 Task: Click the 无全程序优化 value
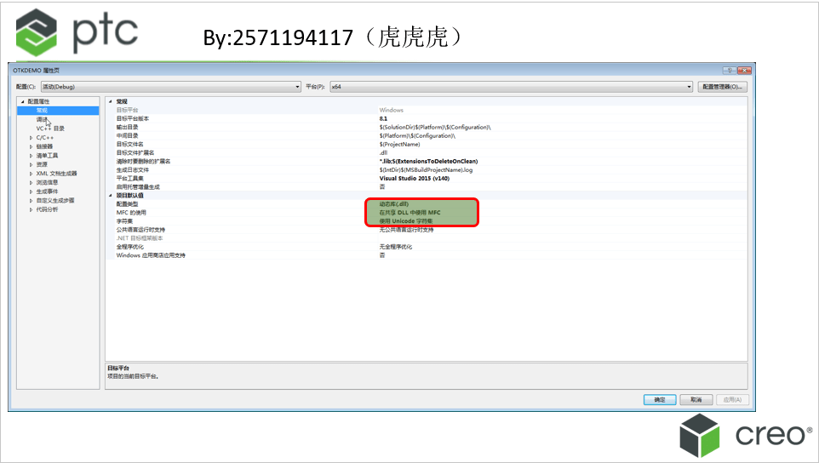click(x=395, y=247)
